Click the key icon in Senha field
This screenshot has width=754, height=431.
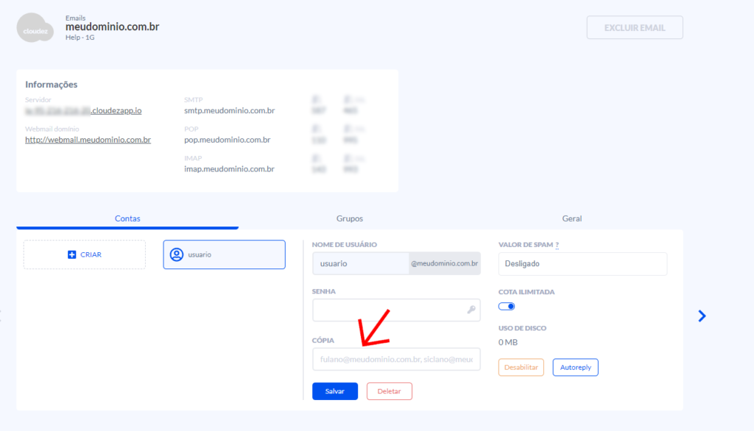(x=471, y=310)
